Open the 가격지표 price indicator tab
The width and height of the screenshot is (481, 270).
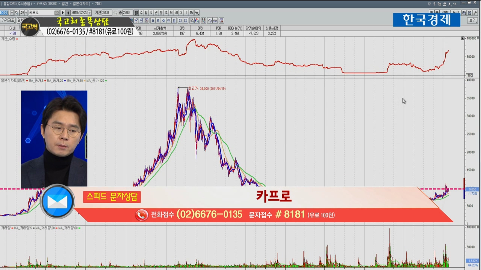[x=8, y=20]
